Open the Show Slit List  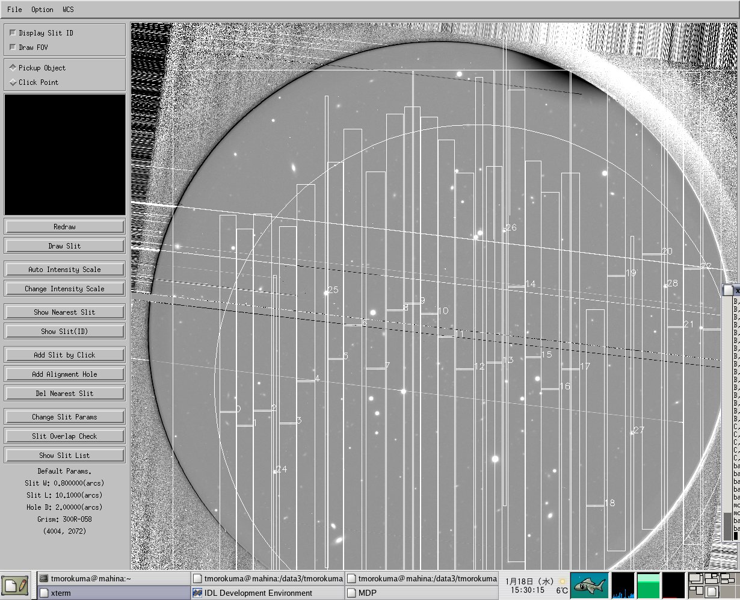coord(64,456)
